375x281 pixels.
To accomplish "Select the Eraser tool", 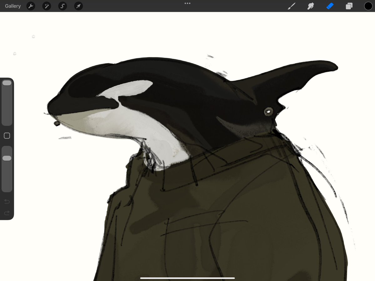I will [x=330, y=6].
